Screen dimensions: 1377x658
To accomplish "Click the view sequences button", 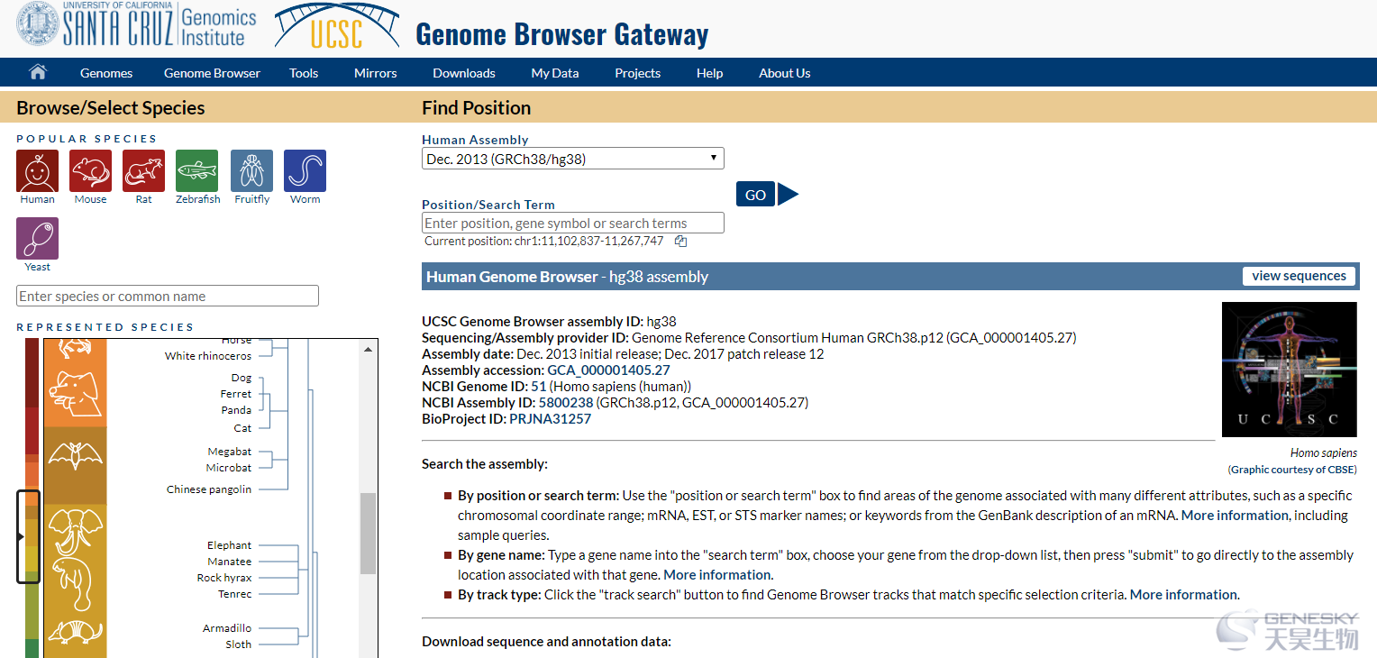I will (1299, 276).
